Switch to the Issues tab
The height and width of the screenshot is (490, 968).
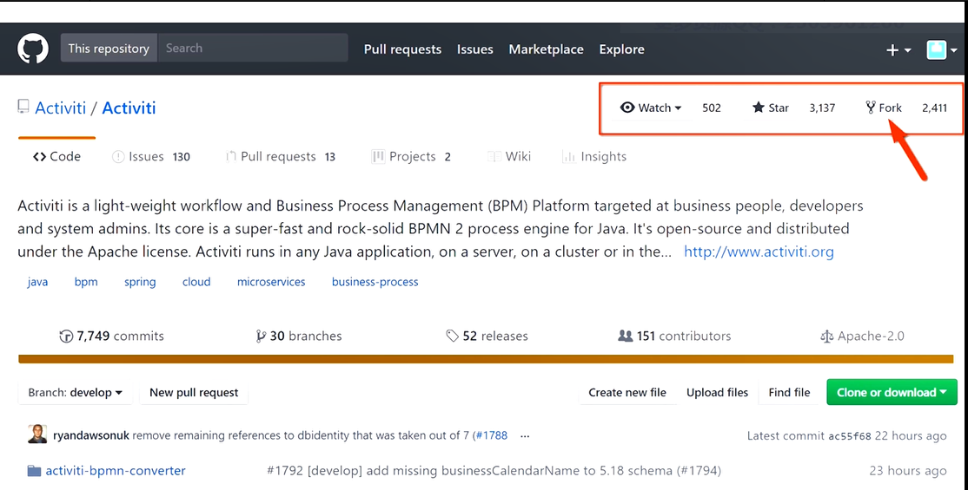145,157
